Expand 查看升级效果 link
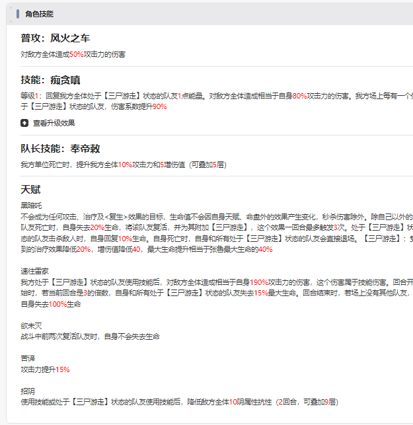 click(x=54, y=123)
